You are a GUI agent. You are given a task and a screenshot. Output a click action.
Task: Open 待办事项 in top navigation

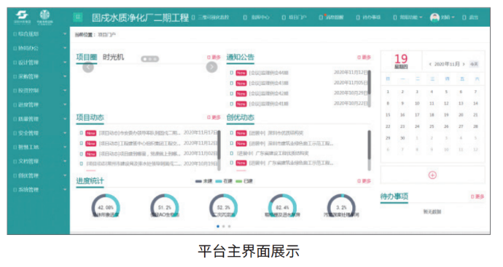tap(368, 17)
